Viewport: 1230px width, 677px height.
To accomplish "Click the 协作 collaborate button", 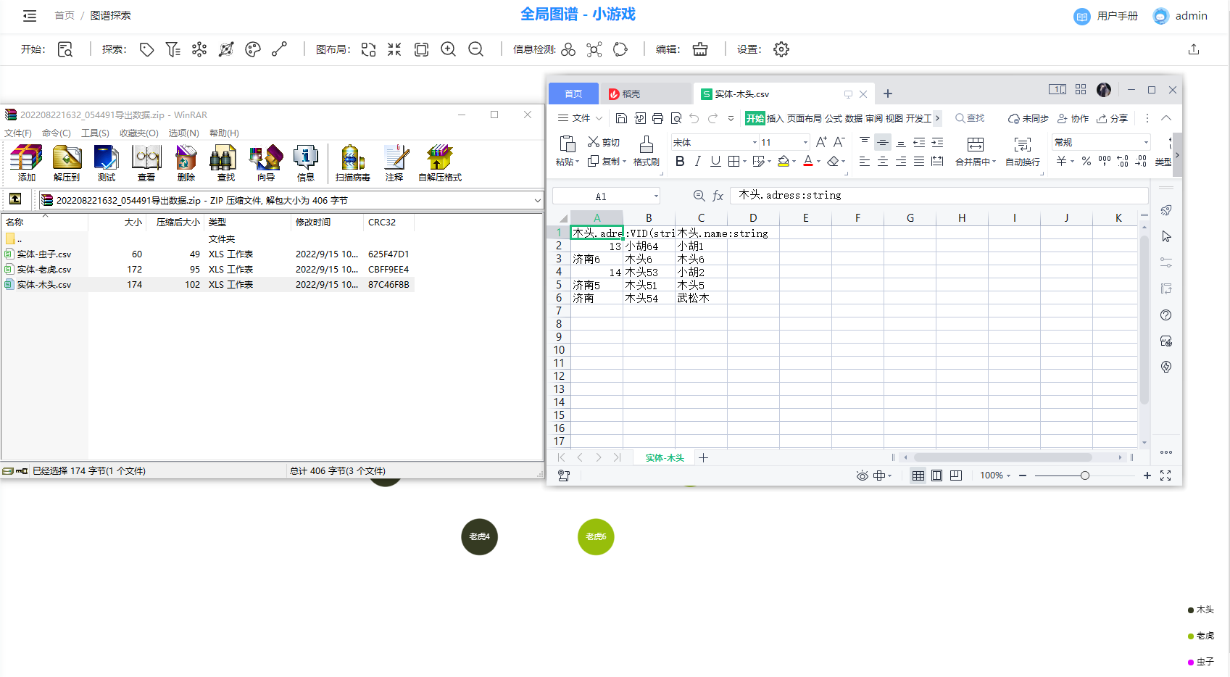I will 1073,118.
